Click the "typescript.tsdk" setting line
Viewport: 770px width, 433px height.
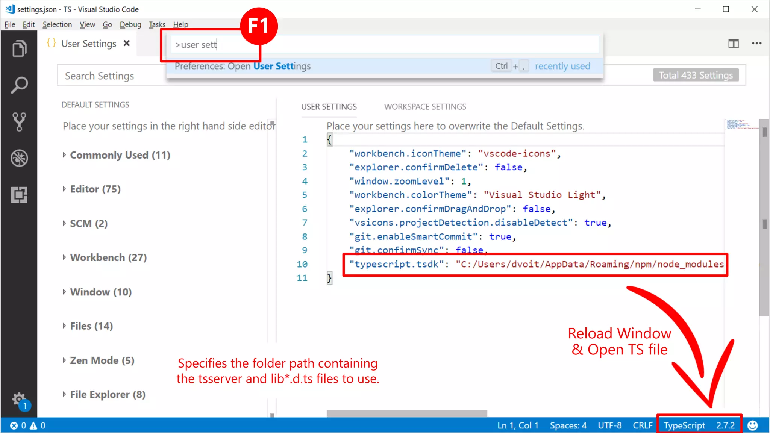tap(536, 265)
